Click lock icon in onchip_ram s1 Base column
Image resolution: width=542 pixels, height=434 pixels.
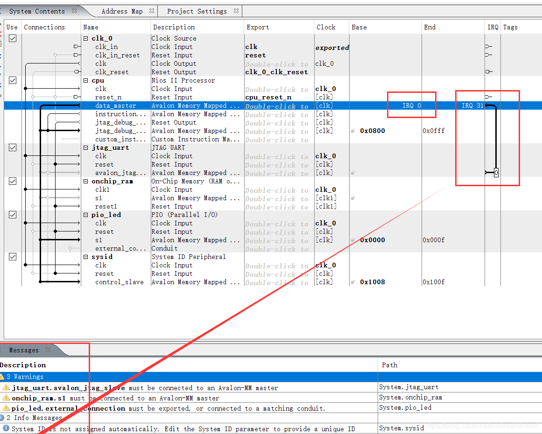tap(353, 198)
